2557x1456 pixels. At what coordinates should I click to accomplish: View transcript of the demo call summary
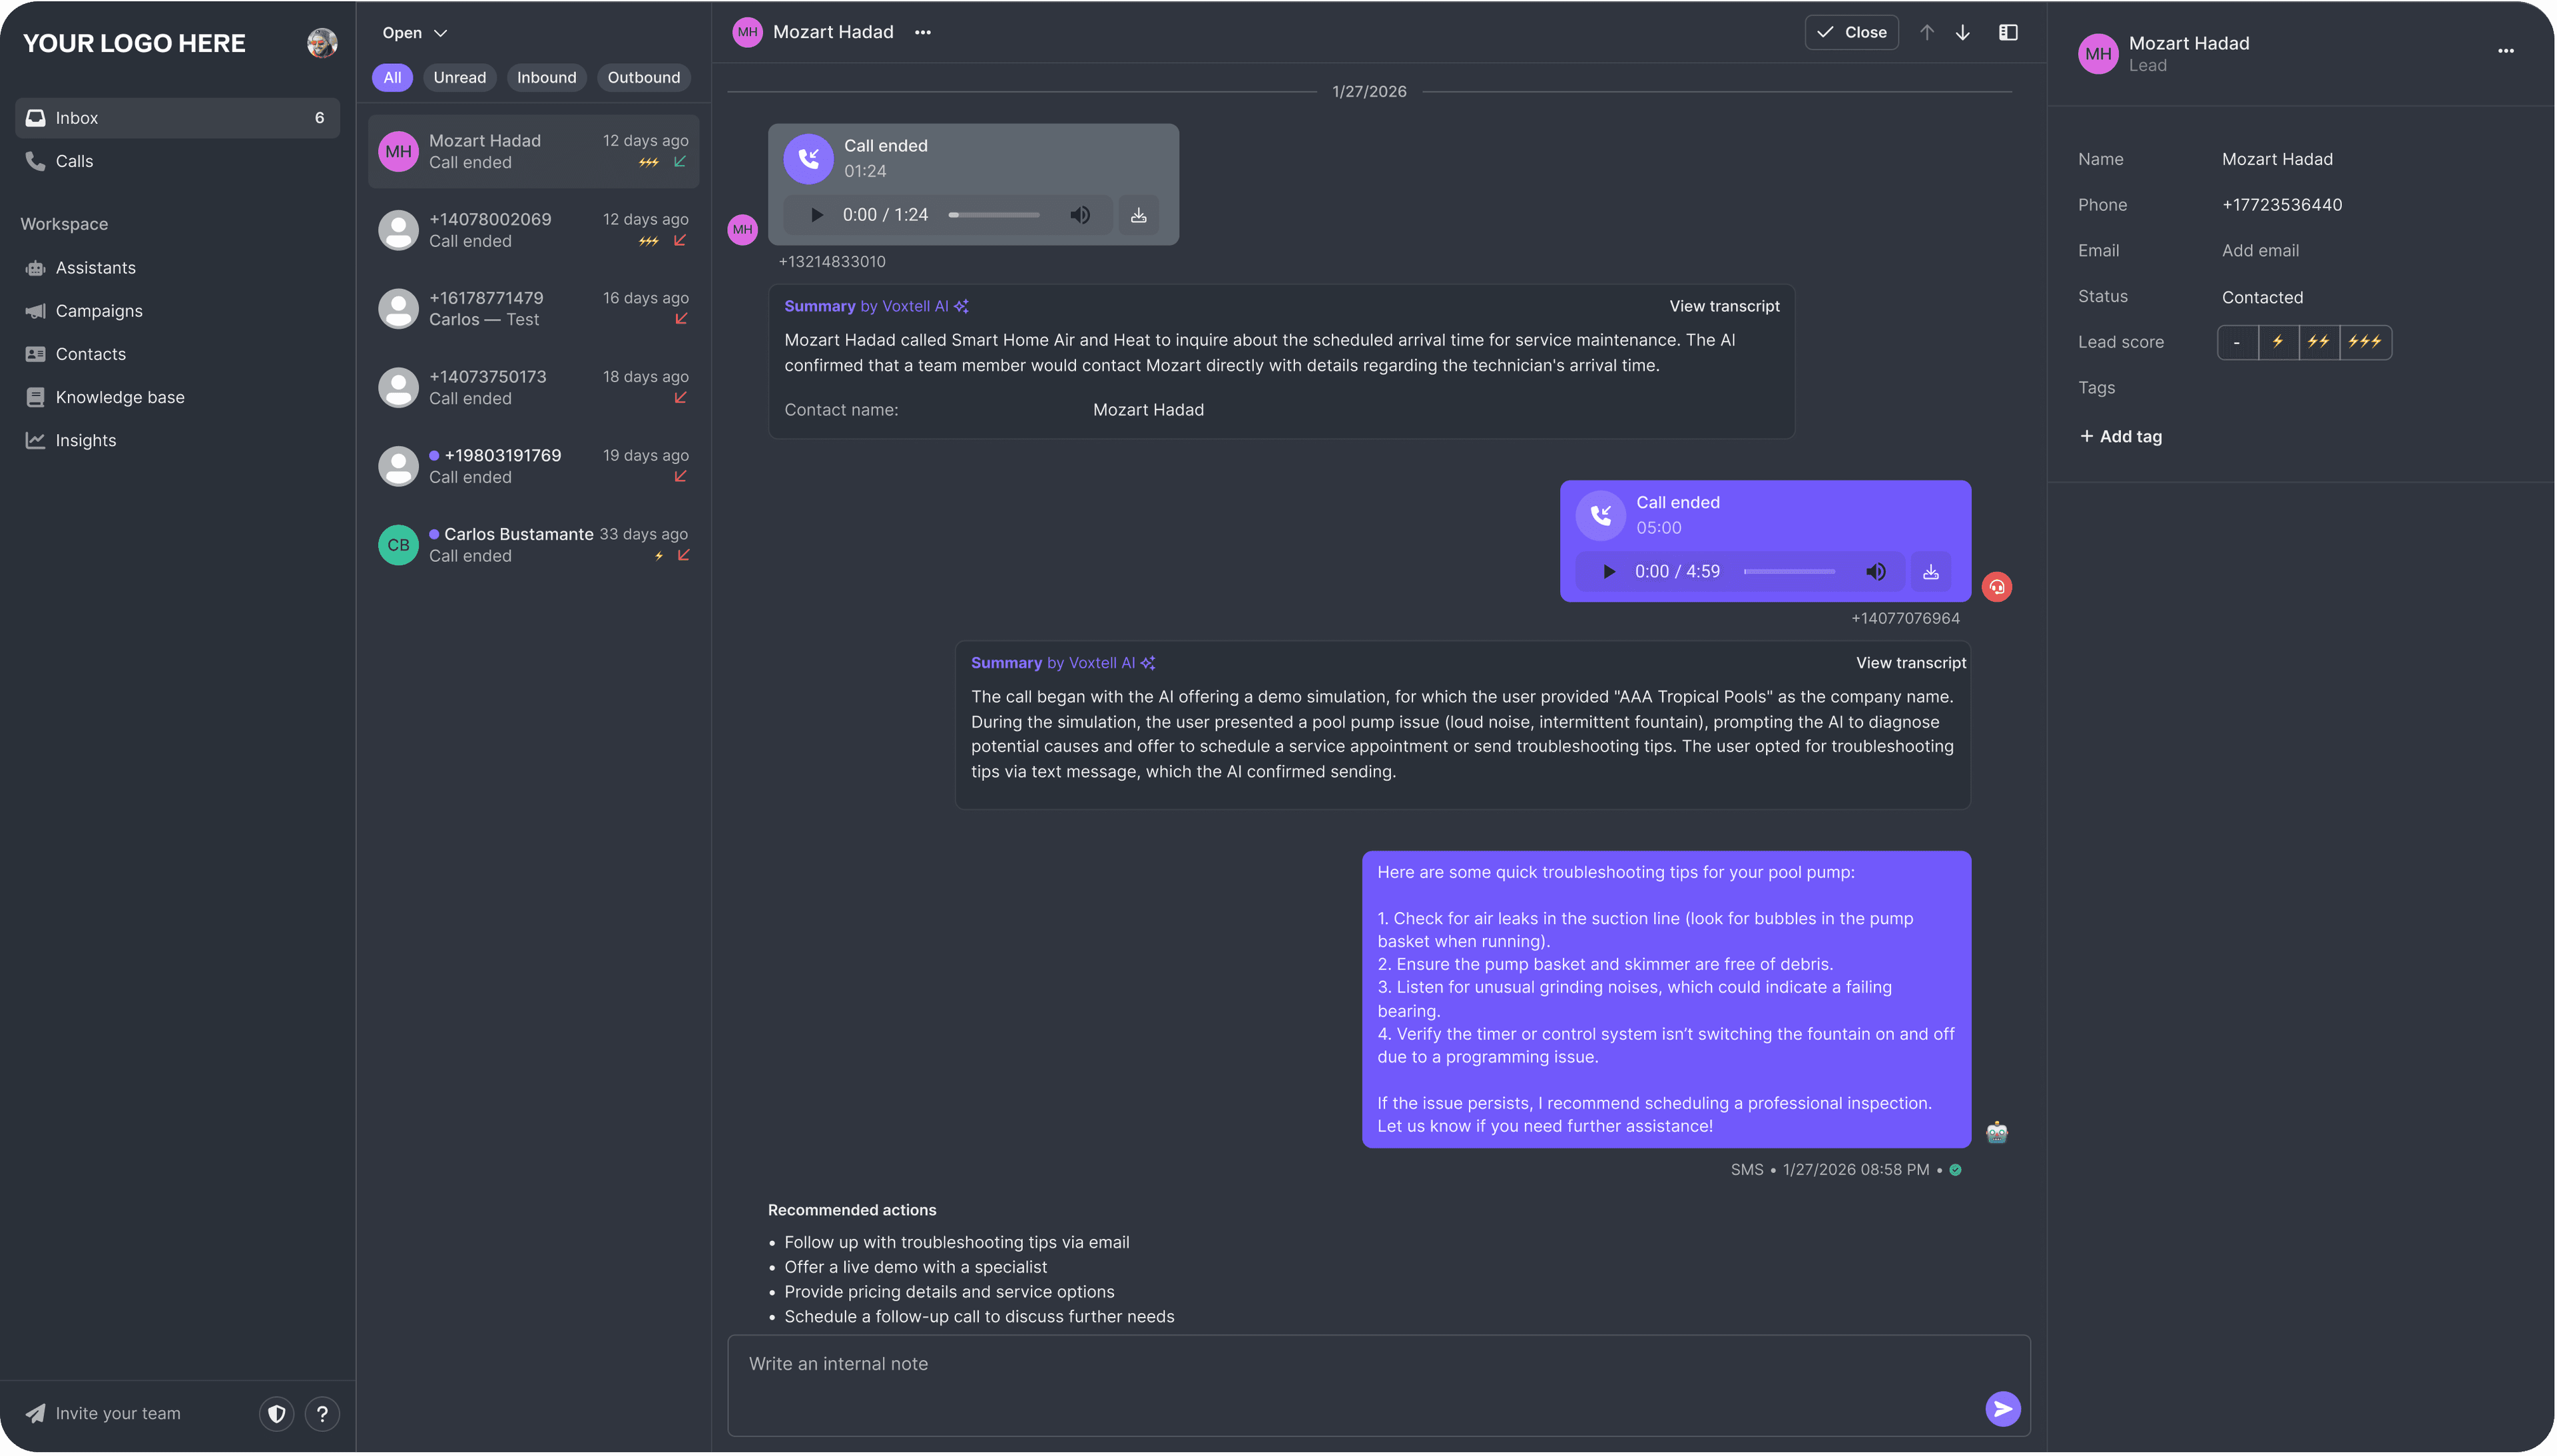(x=1910, y=662)
